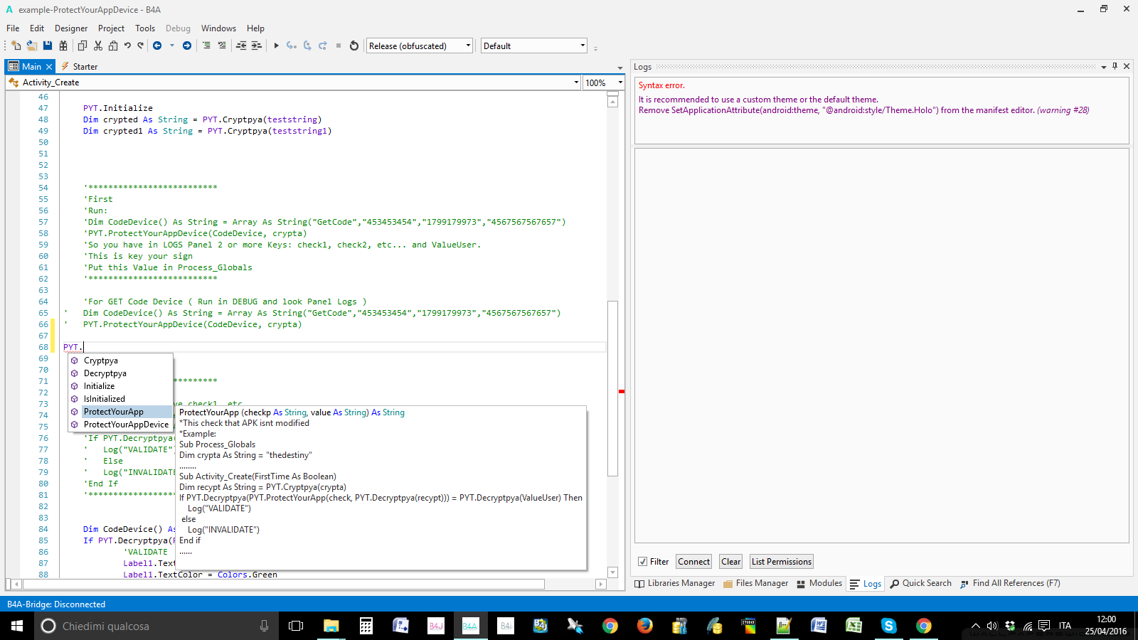Open the Libraries Manager tab
Viewport: 1138px width, 640px height.
pos(675,583)
